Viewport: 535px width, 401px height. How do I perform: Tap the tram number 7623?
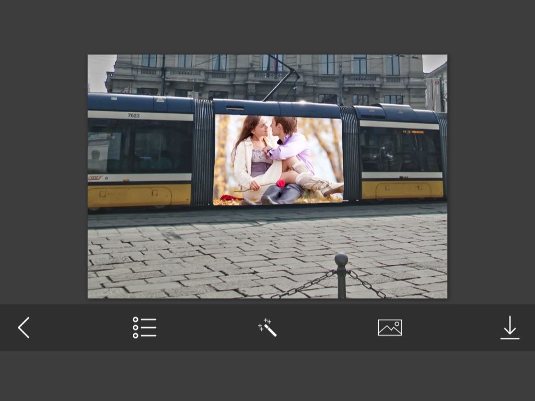(x=134, y=115)
